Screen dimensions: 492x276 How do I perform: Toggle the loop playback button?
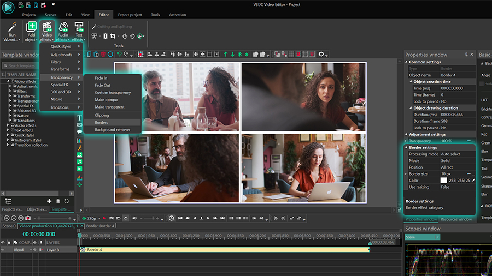pyautogui.click(x=126, y=218)
